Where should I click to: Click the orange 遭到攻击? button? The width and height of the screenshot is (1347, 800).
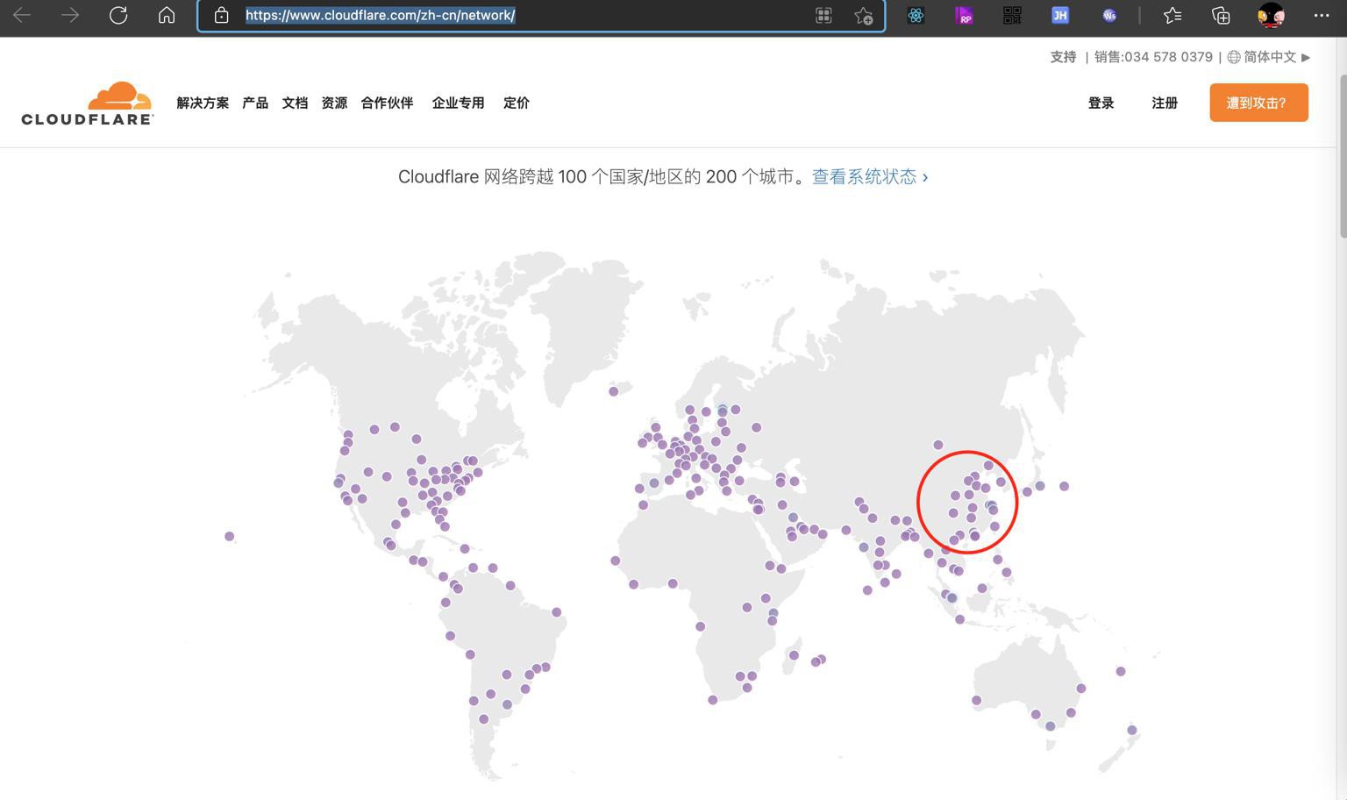[x=1259, y=103]
